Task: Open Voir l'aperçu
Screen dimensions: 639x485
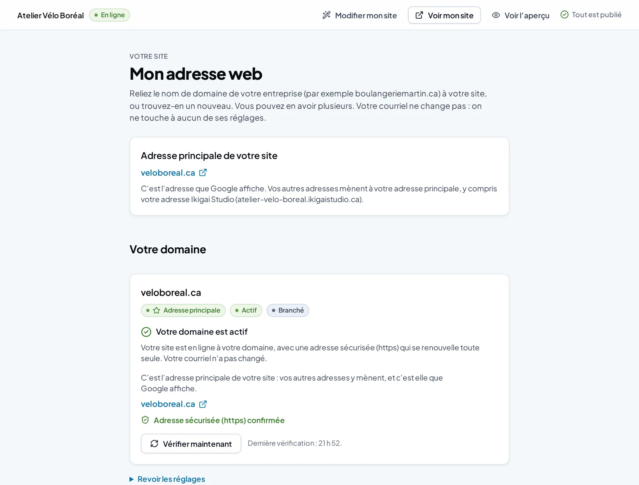Action: [520, 15]
